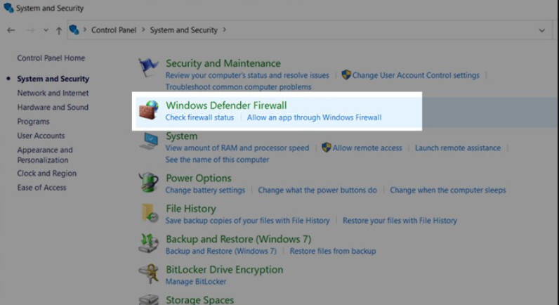Screen dimensions: 559x305
Task: Click the Storage Spaces drives icon
Action: coord(148,299)
